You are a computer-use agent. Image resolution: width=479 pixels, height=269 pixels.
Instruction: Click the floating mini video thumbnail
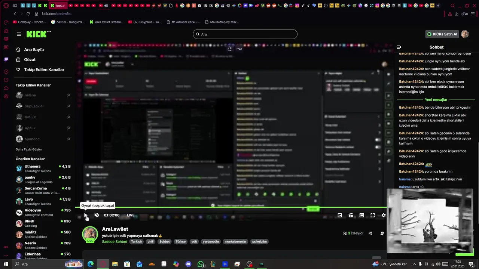(x=430, y=221)
